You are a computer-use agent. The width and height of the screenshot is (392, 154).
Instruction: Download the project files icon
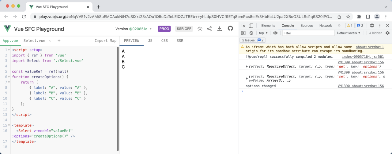point(220,29)
